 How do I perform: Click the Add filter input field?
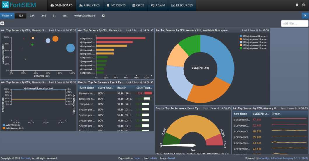(294, 23)
